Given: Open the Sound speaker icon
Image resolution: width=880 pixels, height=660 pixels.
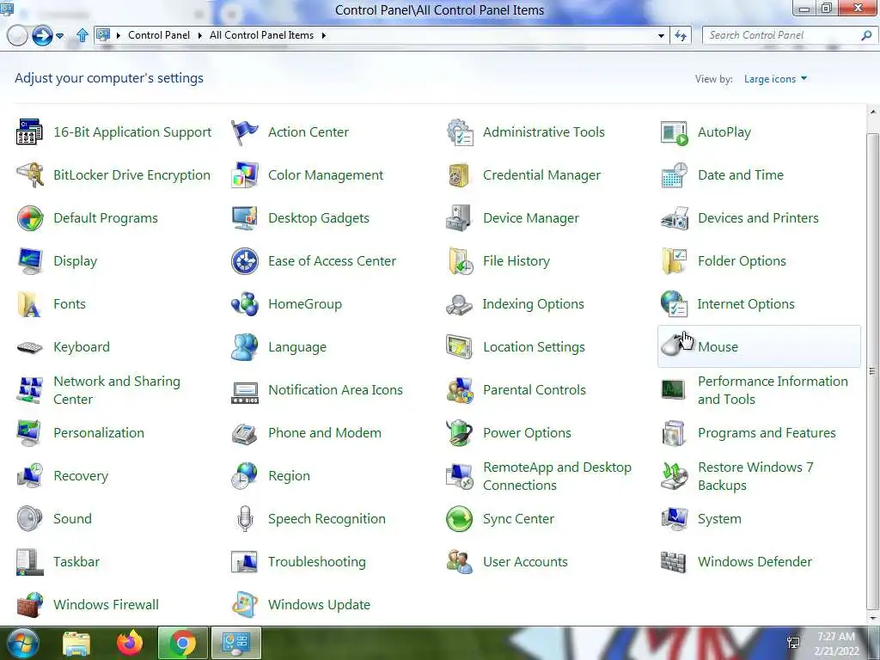Looking at the screenshot, I should pyautogui.click(x=29, y=518).
